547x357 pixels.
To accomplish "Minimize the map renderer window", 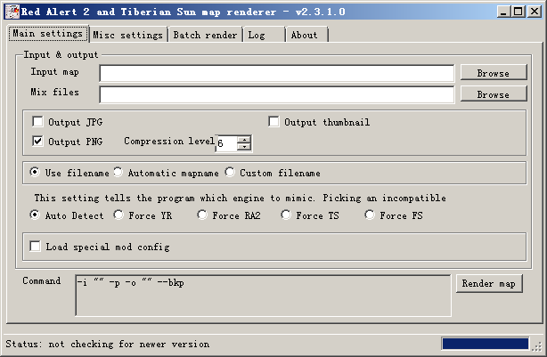I will point(503,12).
